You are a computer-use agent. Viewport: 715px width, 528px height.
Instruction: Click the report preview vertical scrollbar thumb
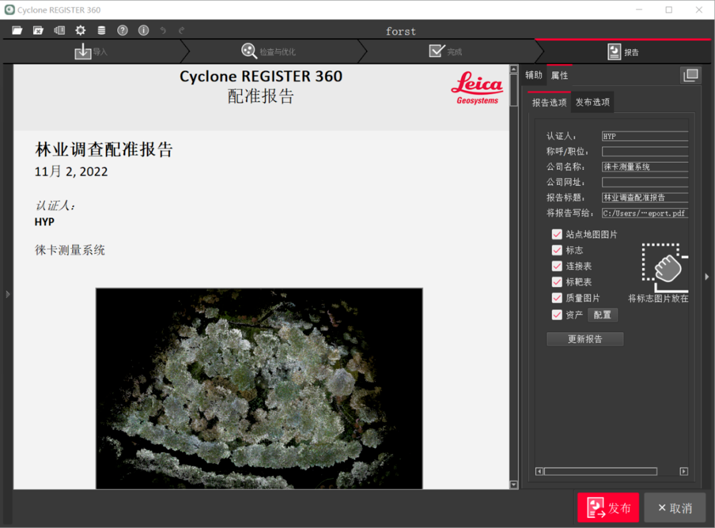click(514, 90)
